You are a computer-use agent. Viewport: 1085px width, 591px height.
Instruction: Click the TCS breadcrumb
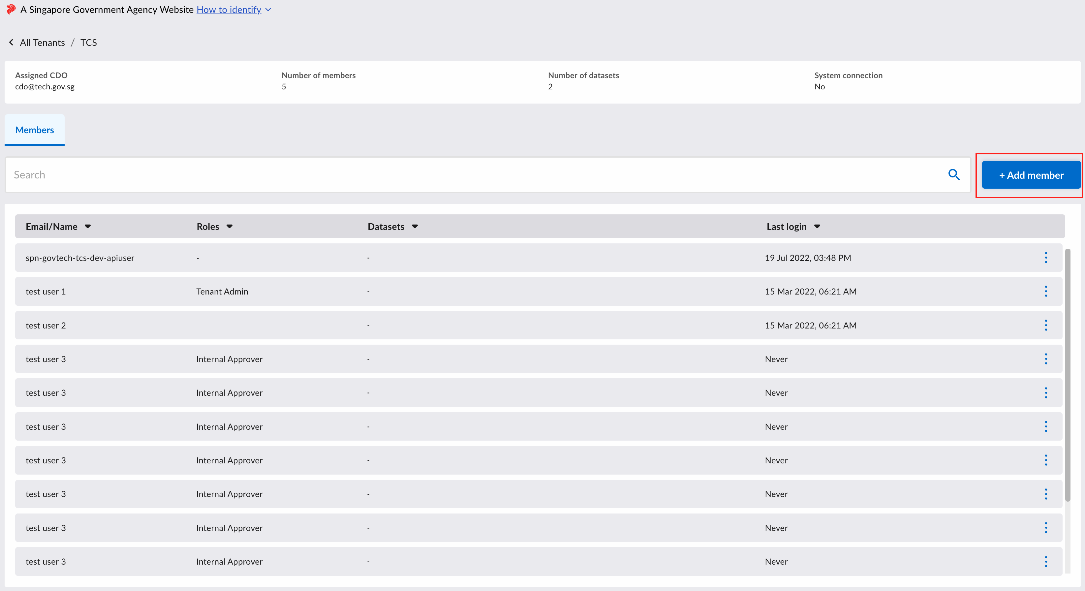pyautogui.click(x=88, y=43)
